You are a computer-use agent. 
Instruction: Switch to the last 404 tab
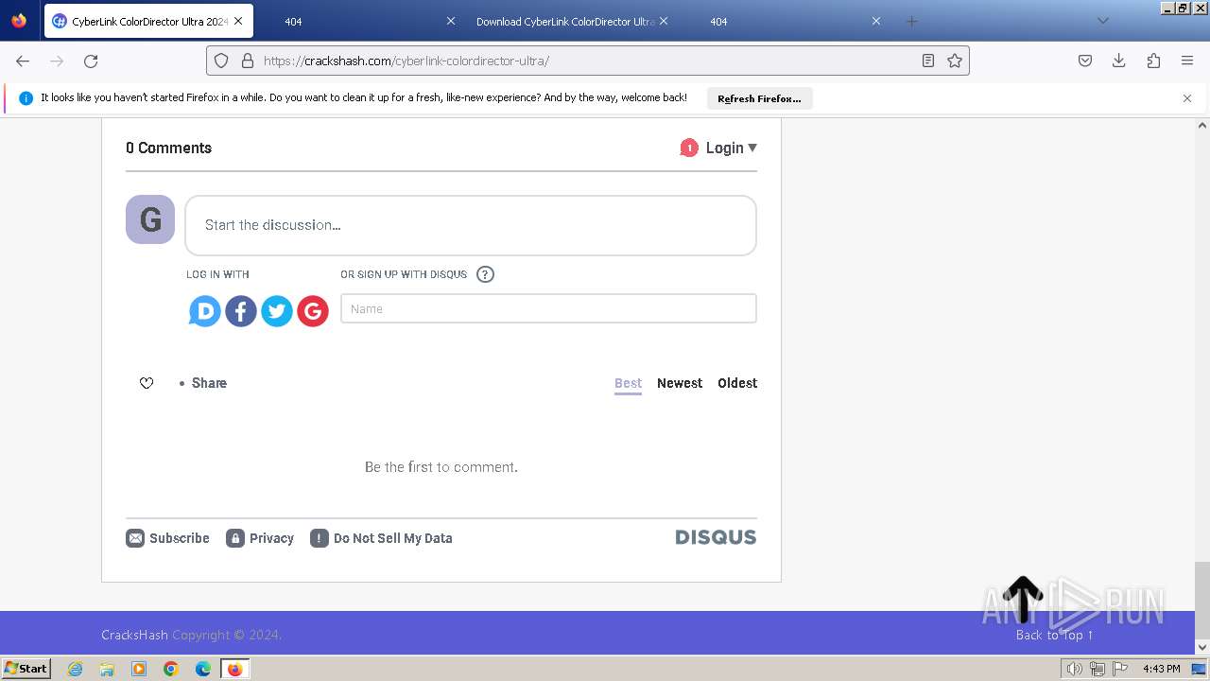[785, 21]
